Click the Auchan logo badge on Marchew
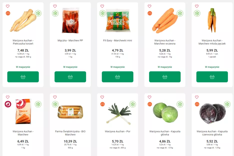The width and height of the screenshot is (234, 156). coord(8,104)
